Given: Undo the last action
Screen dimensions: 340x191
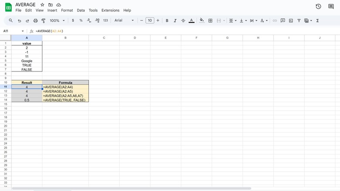Looking at the screenshot, I should [x=19, y=20].
